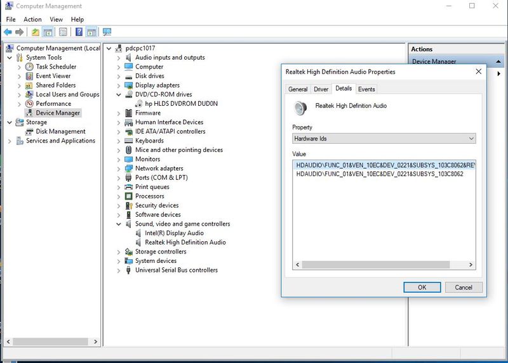Select hp HLDS DVDROM DUD0N drive
The width and height of the screenshot is (508, 363).
[x=181, y=103]
